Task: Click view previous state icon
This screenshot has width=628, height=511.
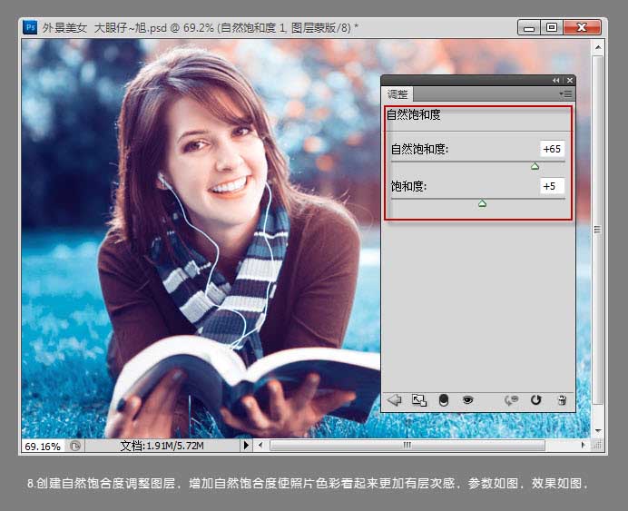Action: click(x=511, y=399)
